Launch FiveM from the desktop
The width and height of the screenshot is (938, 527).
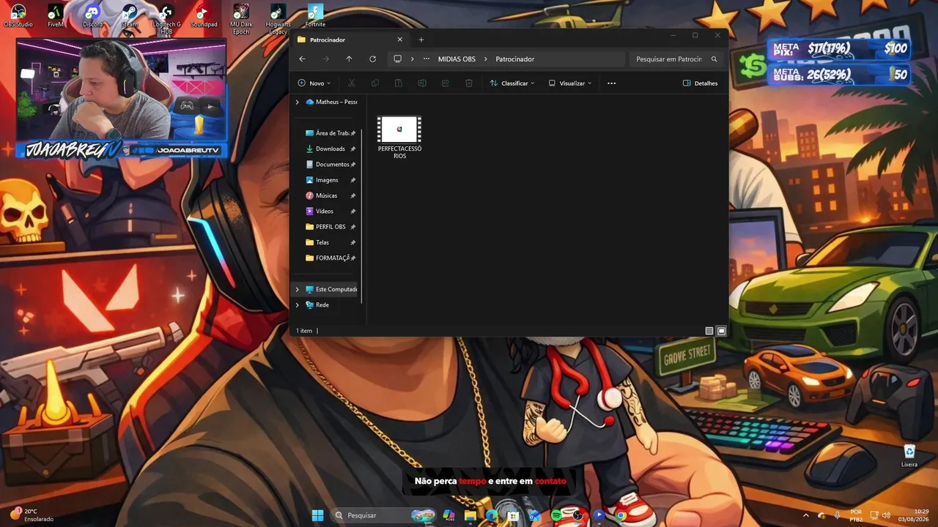pos(56,16)
